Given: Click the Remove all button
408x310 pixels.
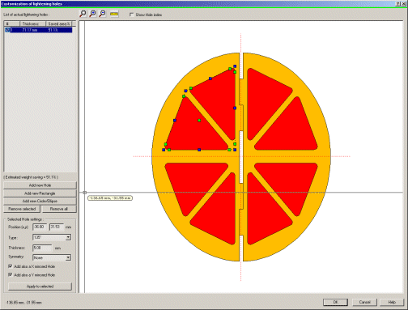Looking at the screenshot, I should (x=59, y=209).
